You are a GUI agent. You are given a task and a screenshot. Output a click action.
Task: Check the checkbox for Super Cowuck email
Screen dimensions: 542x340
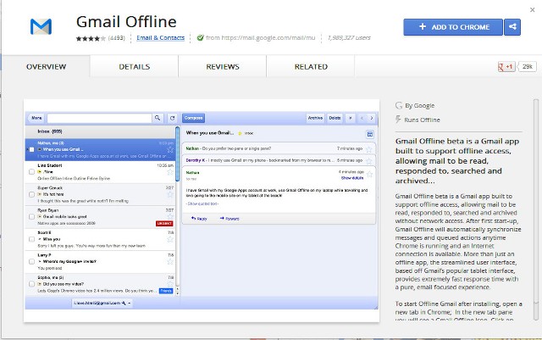pos(32,194)
